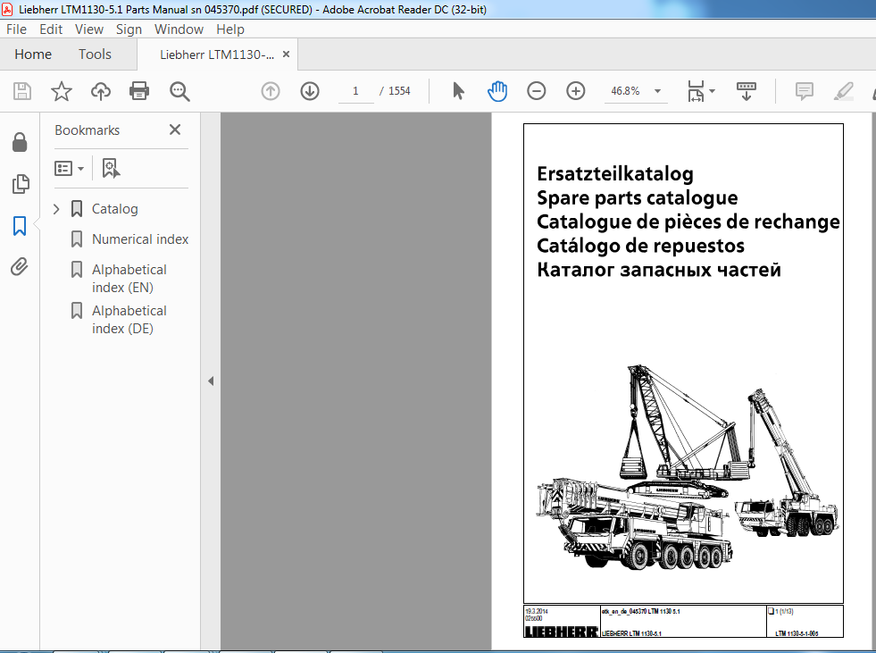
Task: Open the Find text magnifier tool
Action: (x=179, y=91)
